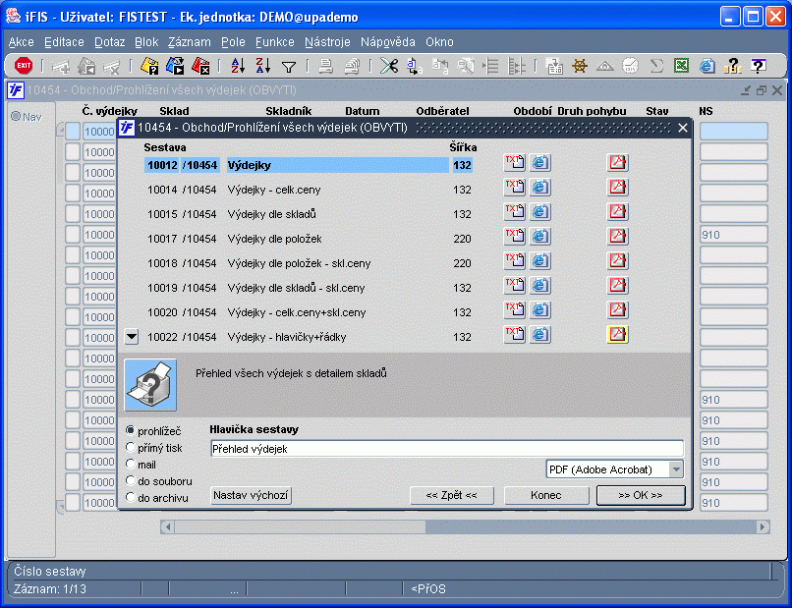Click the horizontal scrollbar right arrow
The width and height of the screenshot is (792, 608).
(764, 527)
